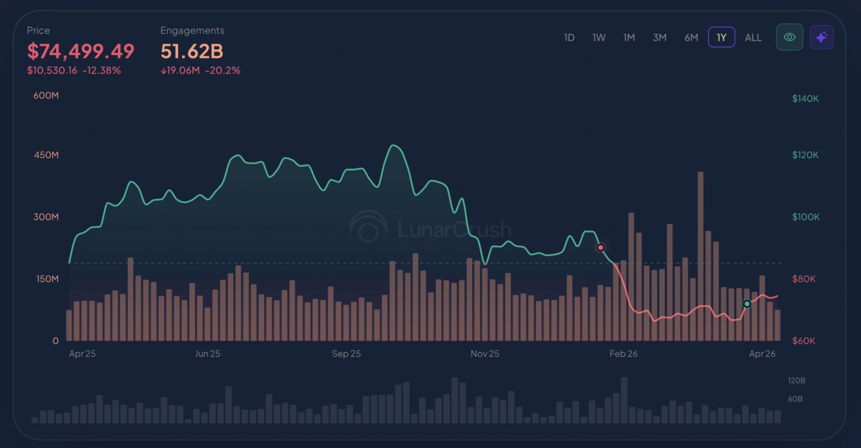Screen dimensions: 861x448
Task: Click the Price label heading
Action: (38, 30)
